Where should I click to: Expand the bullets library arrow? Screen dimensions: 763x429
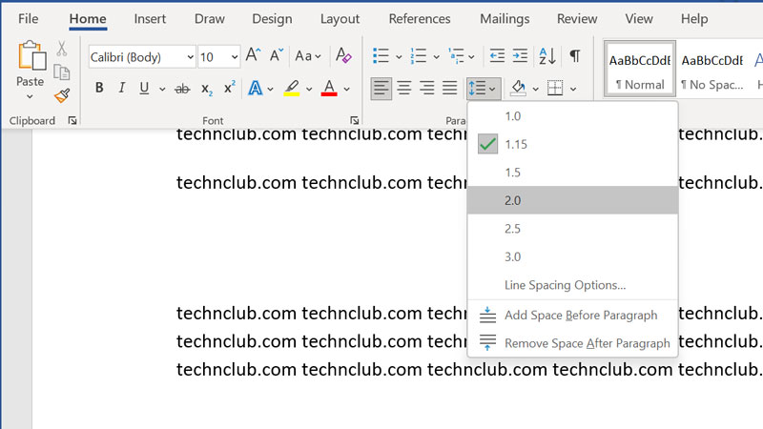point(399,57)
